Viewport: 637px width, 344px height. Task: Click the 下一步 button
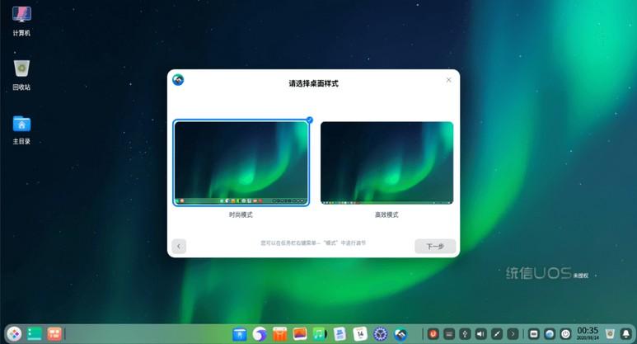(x=435, y=246)
